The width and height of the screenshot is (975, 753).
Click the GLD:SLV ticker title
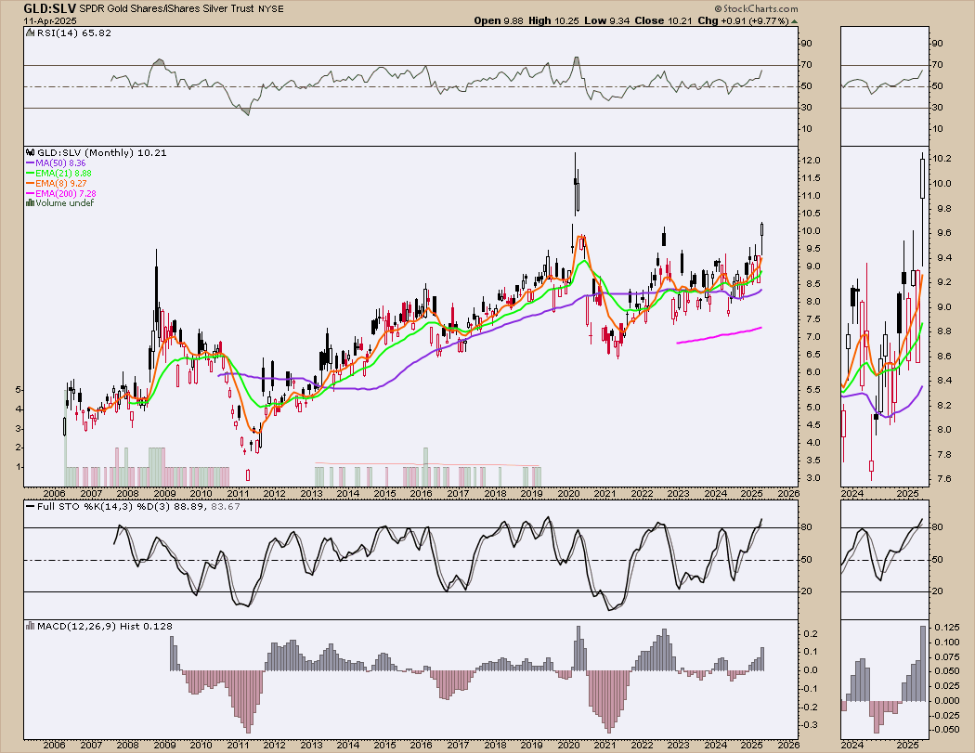[50, 8]
